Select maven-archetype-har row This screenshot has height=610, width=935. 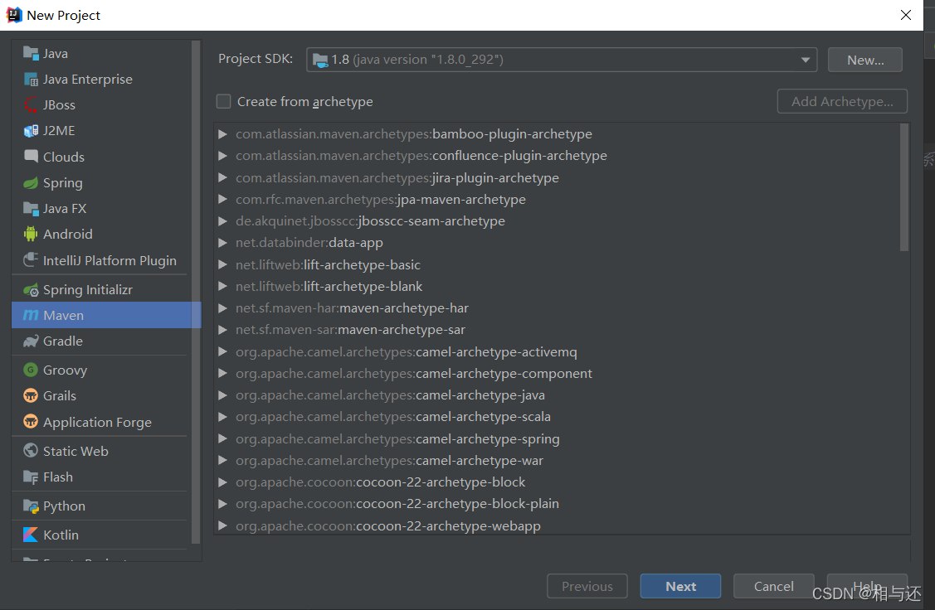[x=558, y=308]
